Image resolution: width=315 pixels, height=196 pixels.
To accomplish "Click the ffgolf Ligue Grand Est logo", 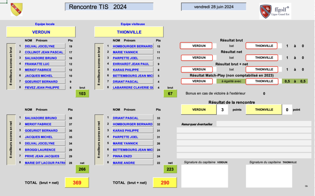I will tap(275, 11).
